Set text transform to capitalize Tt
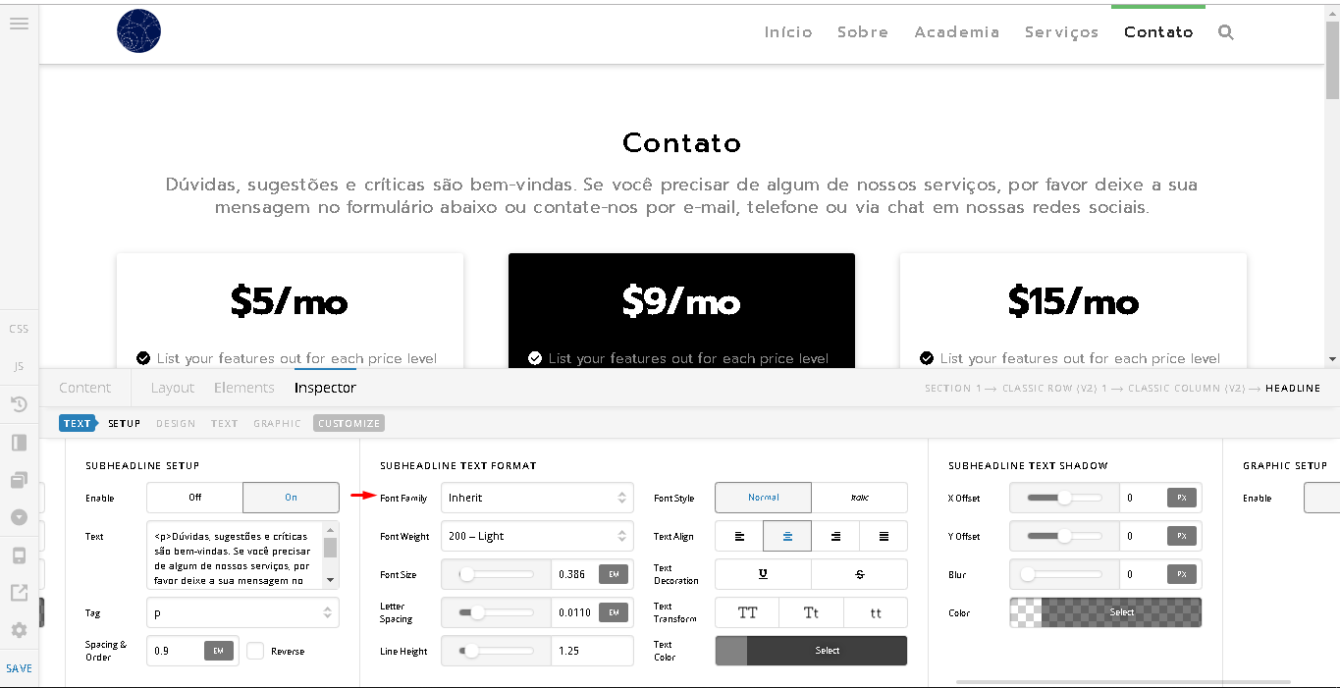Image resolution: width=1340 pixels, height=688 pixels. 811,612
